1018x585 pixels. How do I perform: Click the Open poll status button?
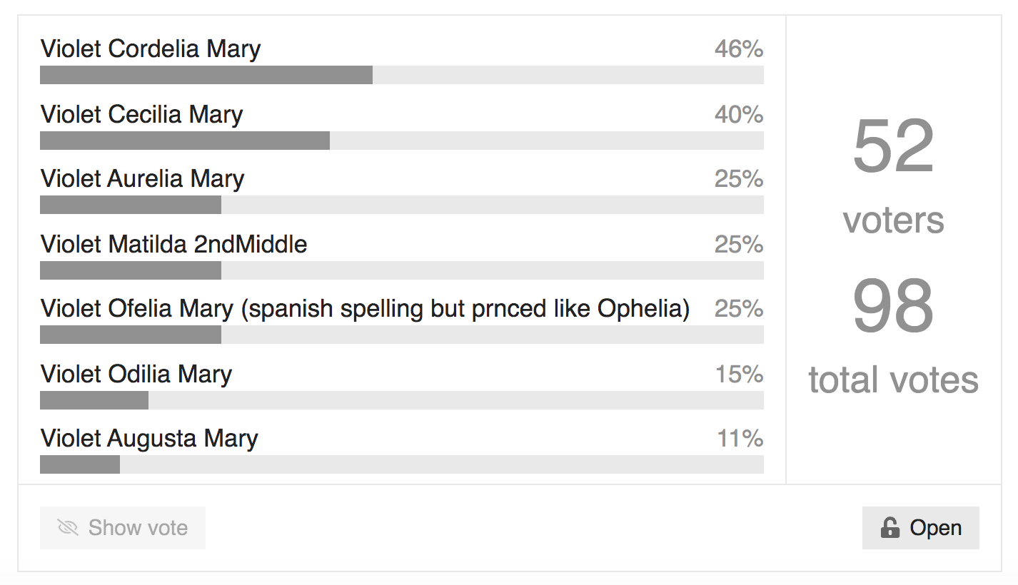[921, 528]
